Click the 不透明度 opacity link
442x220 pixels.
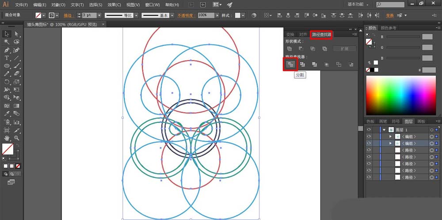(187, 15)
